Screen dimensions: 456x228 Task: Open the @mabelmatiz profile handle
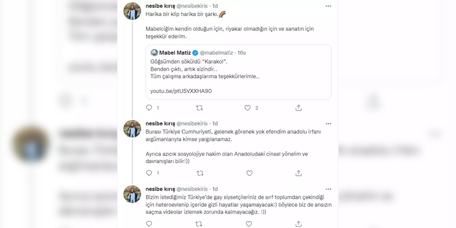coord(216,53)
